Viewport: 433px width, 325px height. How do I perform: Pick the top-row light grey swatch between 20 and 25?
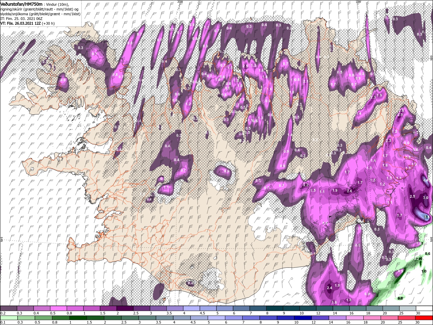pyautogui.click(x=391, y=308)
